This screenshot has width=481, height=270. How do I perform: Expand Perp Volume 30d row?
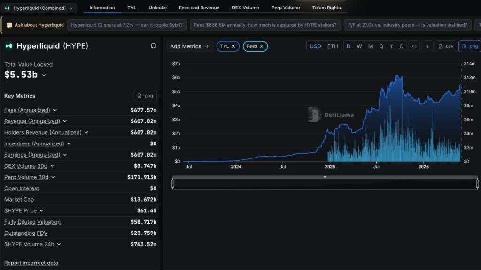53,177
